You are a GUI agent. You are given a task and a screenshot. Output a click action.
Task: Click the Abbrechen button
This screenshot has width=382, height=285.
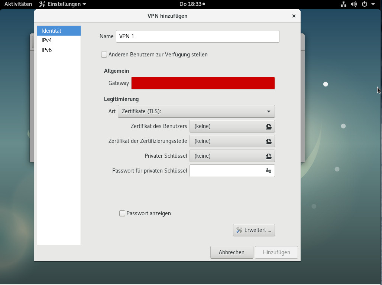coord(232,252)
